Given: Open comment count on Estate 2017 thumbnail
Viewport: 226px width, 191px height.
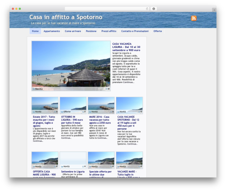Looking at the screenshot, I should tap(56, 112).
